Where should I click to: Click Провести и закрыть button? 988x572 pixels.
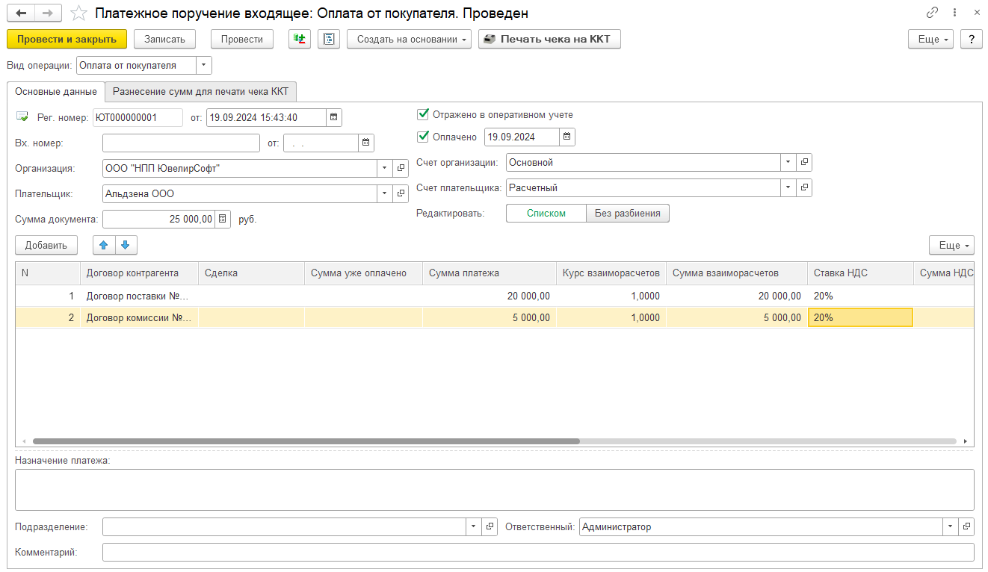tap(67, 39)
